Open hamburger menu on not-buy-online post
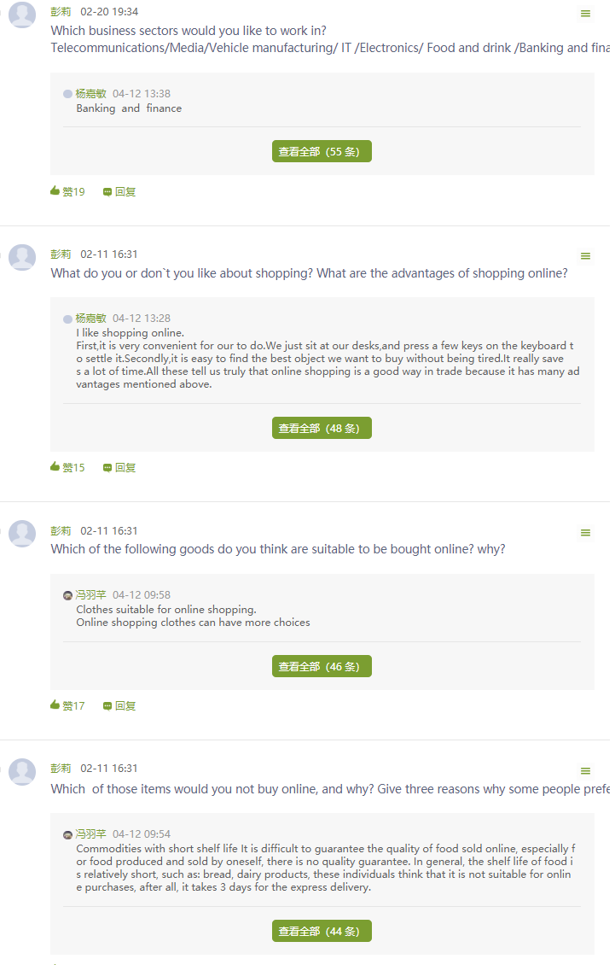This screenshot has width=615, height=965. 585,771
